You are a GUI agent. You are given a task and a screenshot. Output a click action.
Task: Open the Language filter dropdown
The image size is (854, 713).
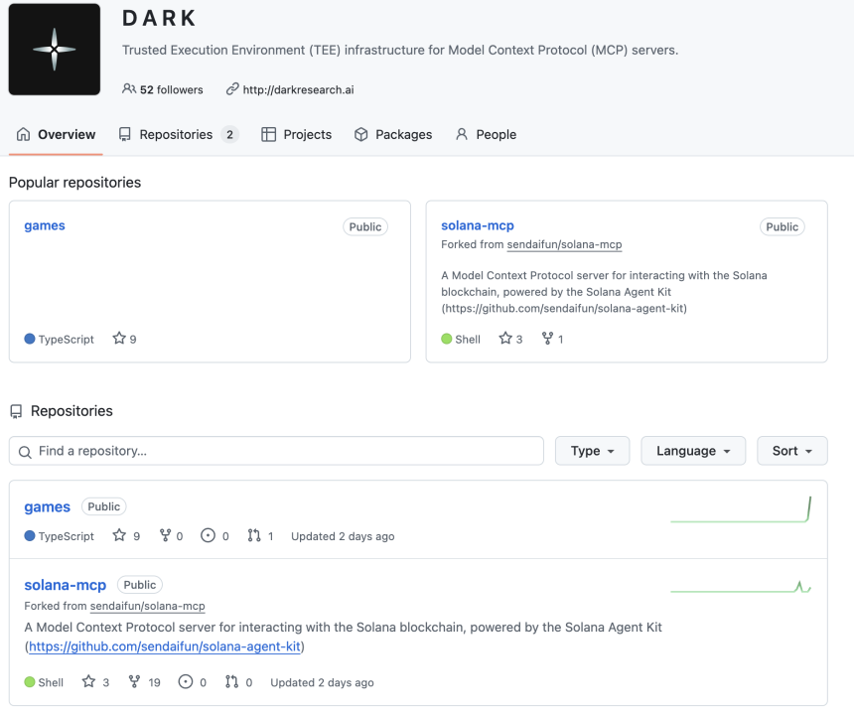(x=693, y=450)
